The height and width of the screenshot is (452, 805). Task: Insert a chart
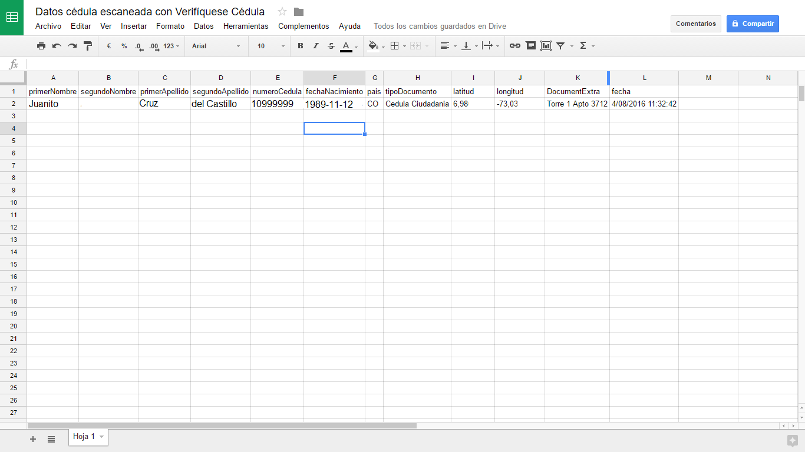pos(546,46)
